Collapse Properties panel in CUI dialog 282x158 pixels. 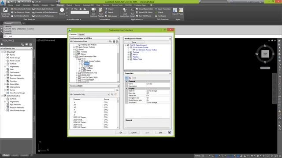tap(170, 73)
